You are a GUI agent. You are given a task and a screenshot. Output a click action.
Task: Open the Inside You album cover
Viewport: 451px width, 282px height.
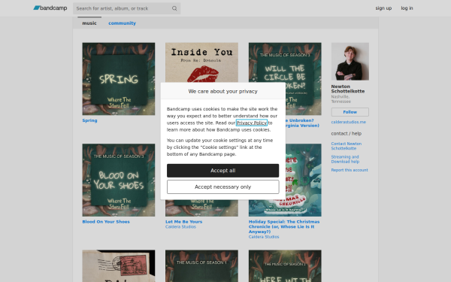[x=201, y=62]
